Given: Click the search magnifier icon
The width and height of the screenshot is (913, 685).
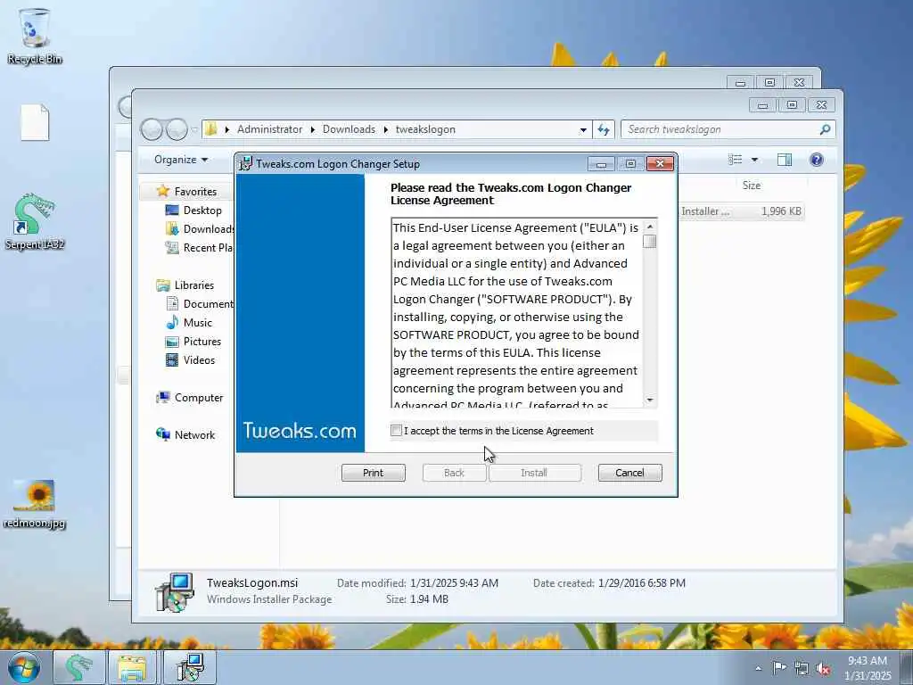Looking at the screenshot, I should click(x=825, y=129).
